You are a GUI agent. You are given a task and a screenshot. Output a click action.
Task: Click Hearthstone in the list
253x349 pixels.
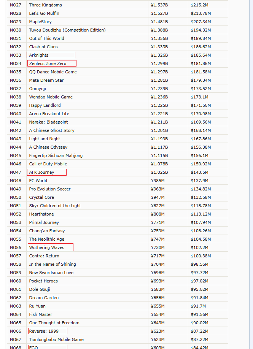[41, 214]
